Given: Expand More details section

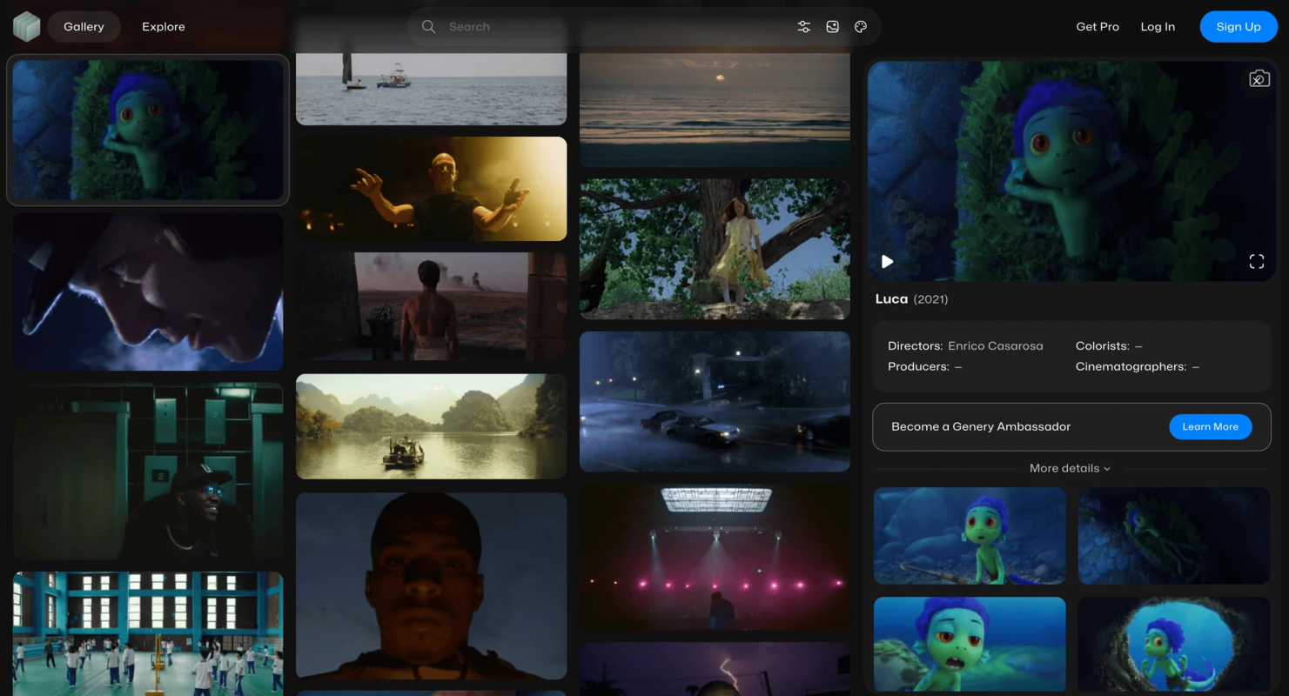Looking at the screenshot, I should pos(1070,468).
